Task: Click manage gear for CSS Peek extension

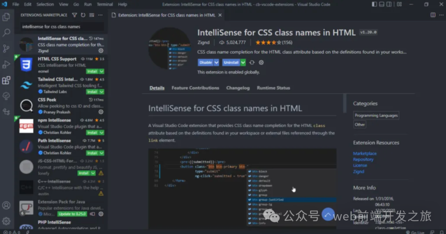Action: pos(101,112)
